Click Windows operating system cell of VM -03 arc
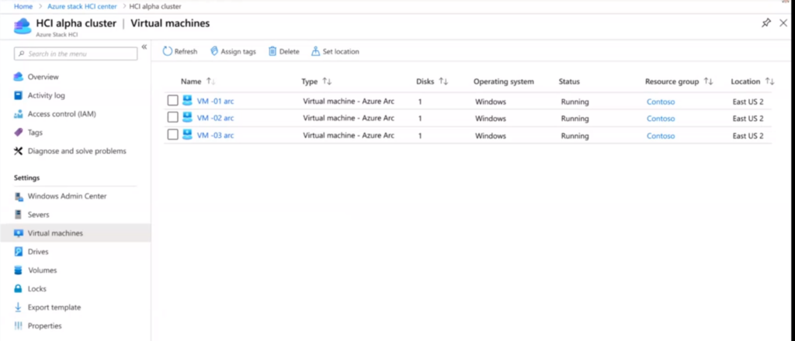Image resolution: width=795 pixels, height=341 pixels. tap(491, 136)
